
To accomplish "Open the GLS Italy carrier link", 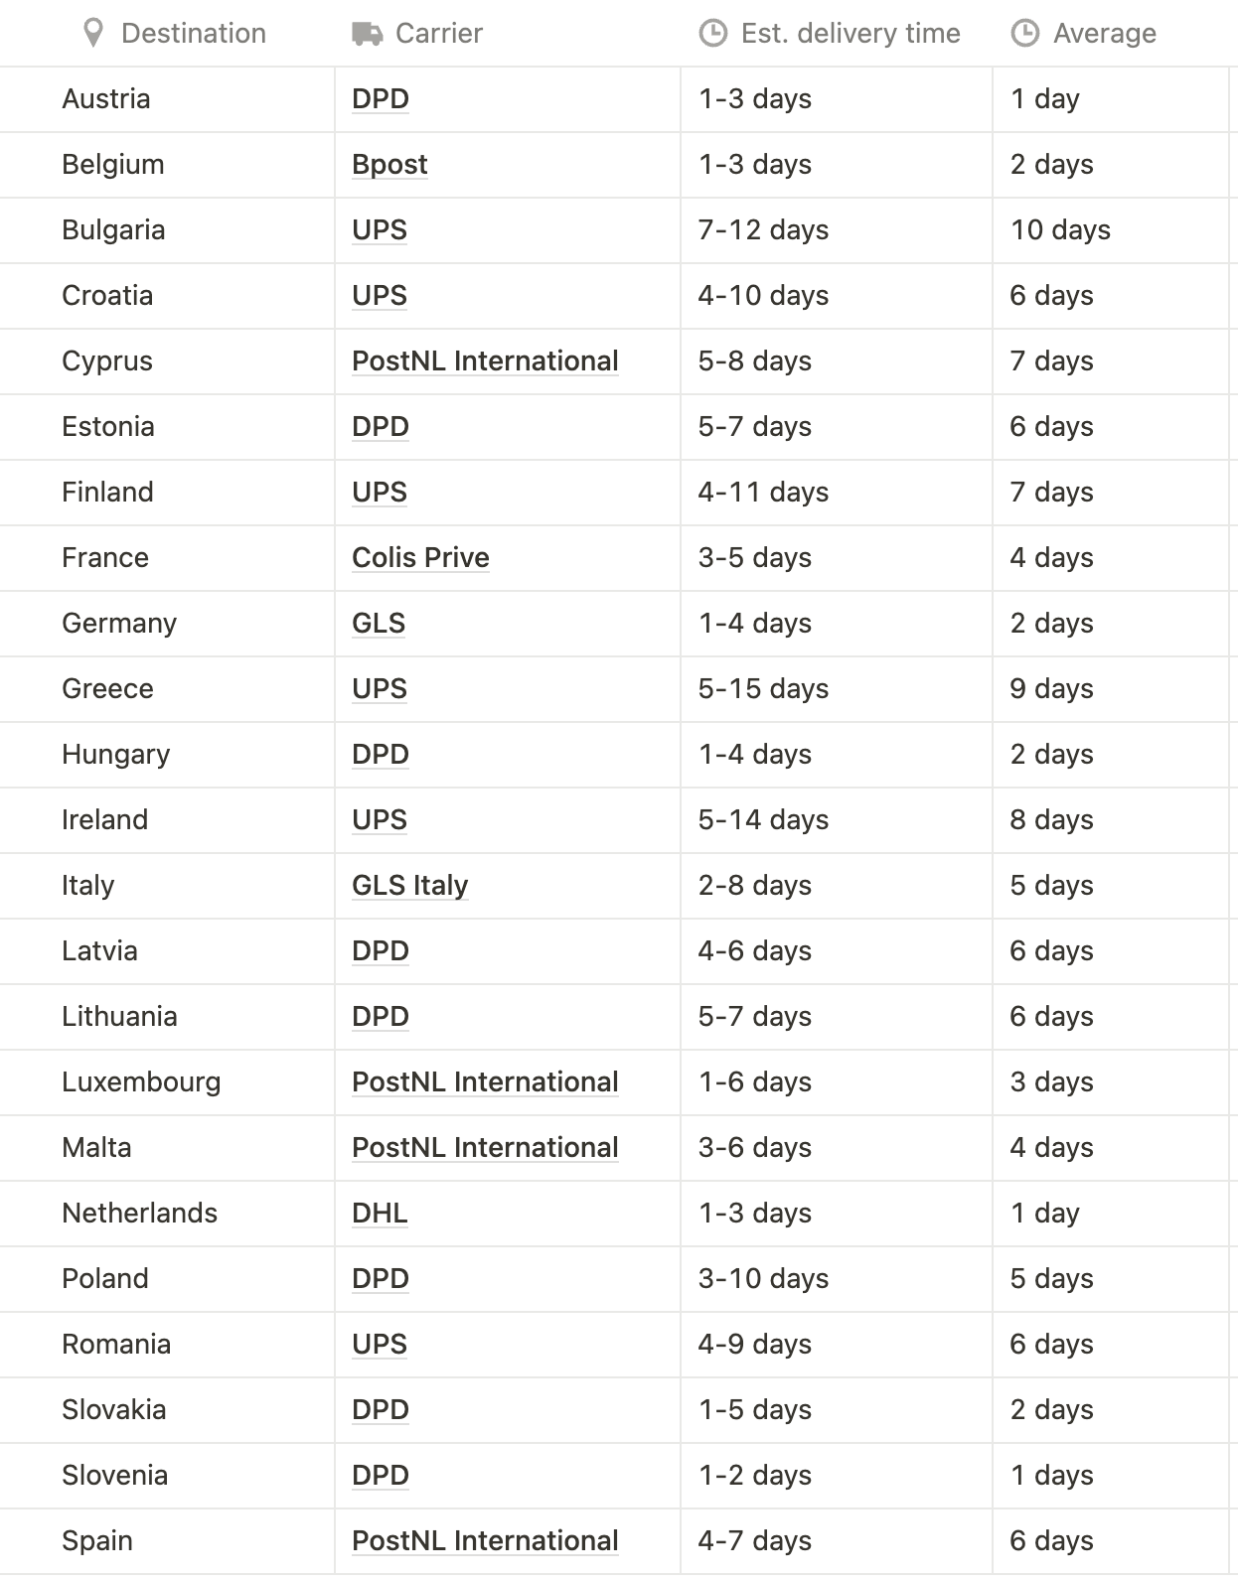I will [409, 886].
